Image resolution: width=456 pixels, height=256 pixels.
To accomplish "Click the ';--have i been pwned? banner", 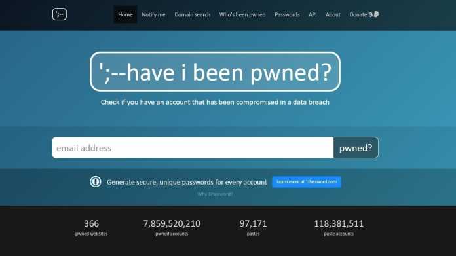I will (215, 72).
